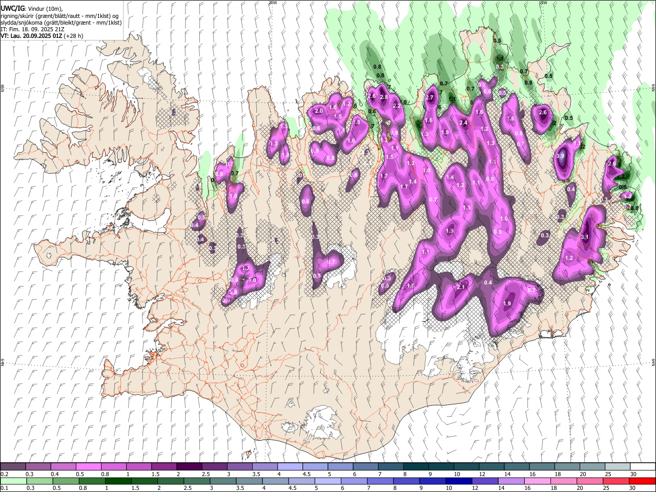The image size is (656, 492).
Task: Click the 'Vindur (10m)' header text
Action: click(44, 9)
